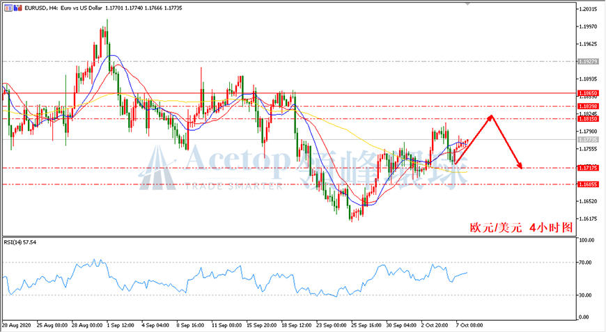606x332 pixels.
Task: Select the 1.17175 red support price label
Action: [588, 168]
